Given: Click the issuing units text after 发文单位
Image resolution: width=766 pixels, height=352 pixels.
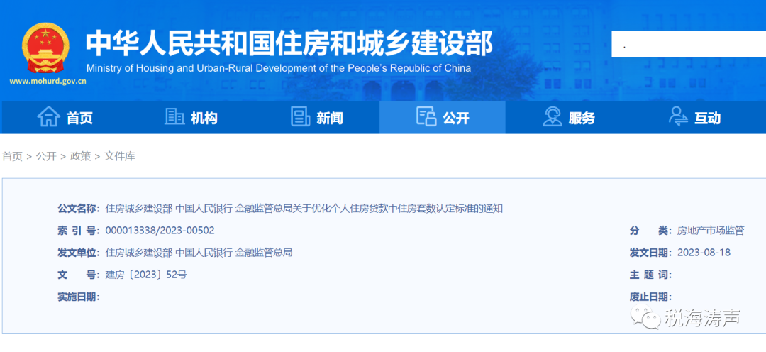Looking at the screenshot, I should pos(199,253).
